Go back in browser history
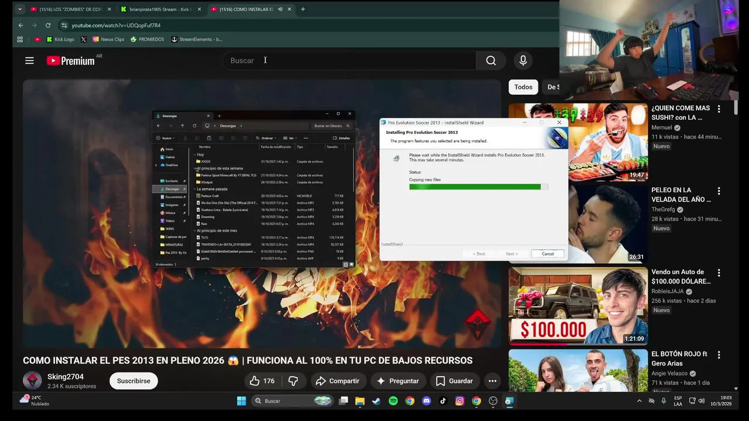 (21, 25)
